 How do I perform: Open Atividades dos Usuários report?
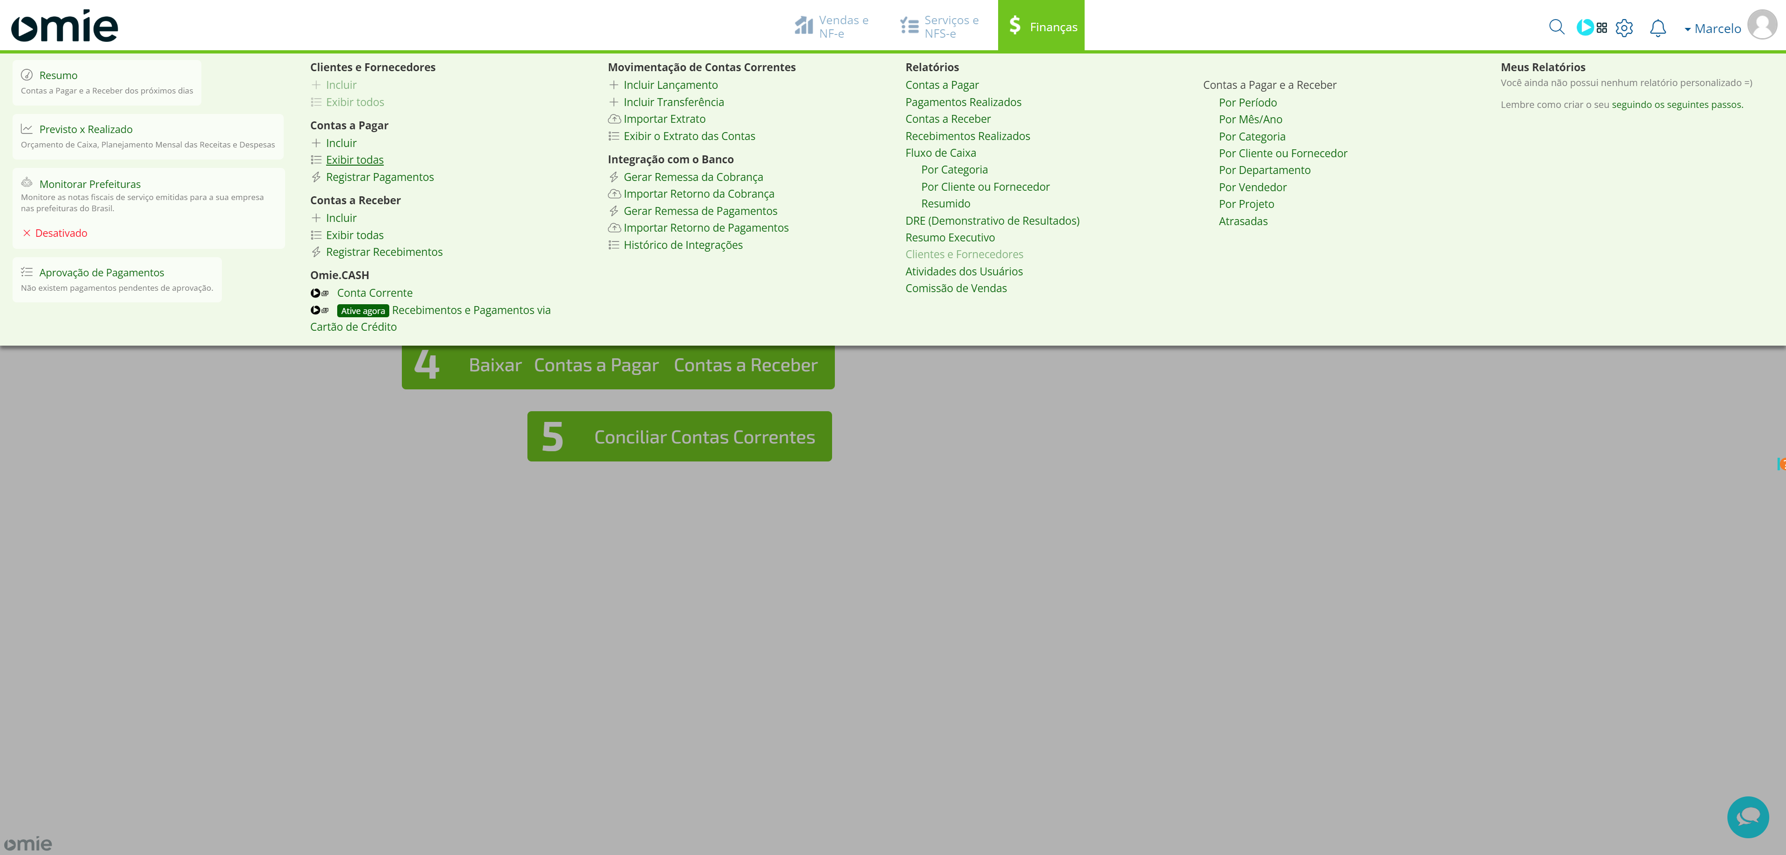(x=964, y=271)
